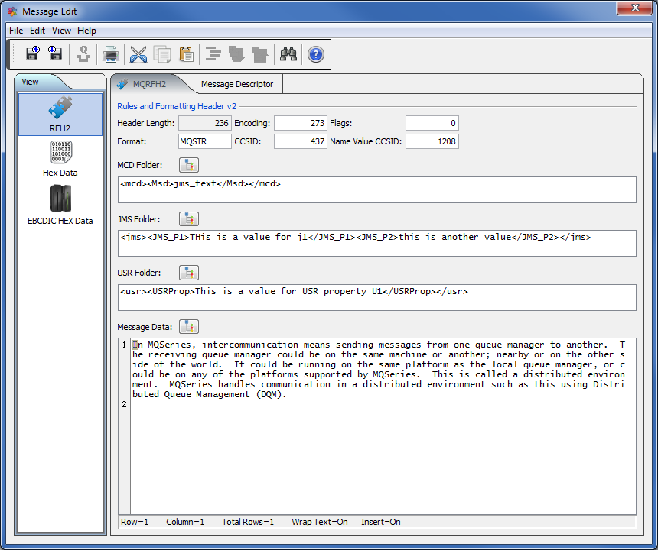Click the first grey folder icon
The width and height of the screenshot is (658, 550).
(x=236, y=54)
